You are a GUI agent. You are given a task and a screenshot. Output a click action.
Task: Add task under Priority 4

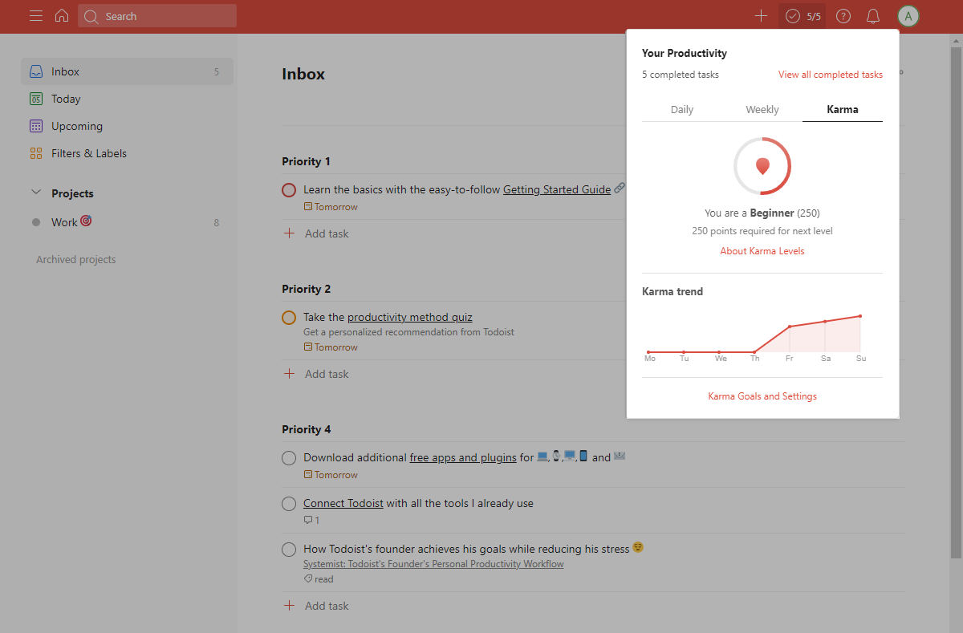click(x=317, y=606)
